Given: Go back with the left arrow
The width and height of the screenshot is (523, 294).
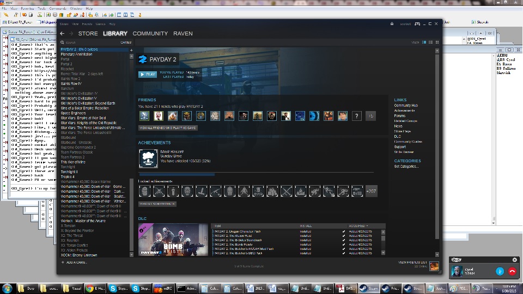Looking at the screenshot, I should click(x=62, y=34).
